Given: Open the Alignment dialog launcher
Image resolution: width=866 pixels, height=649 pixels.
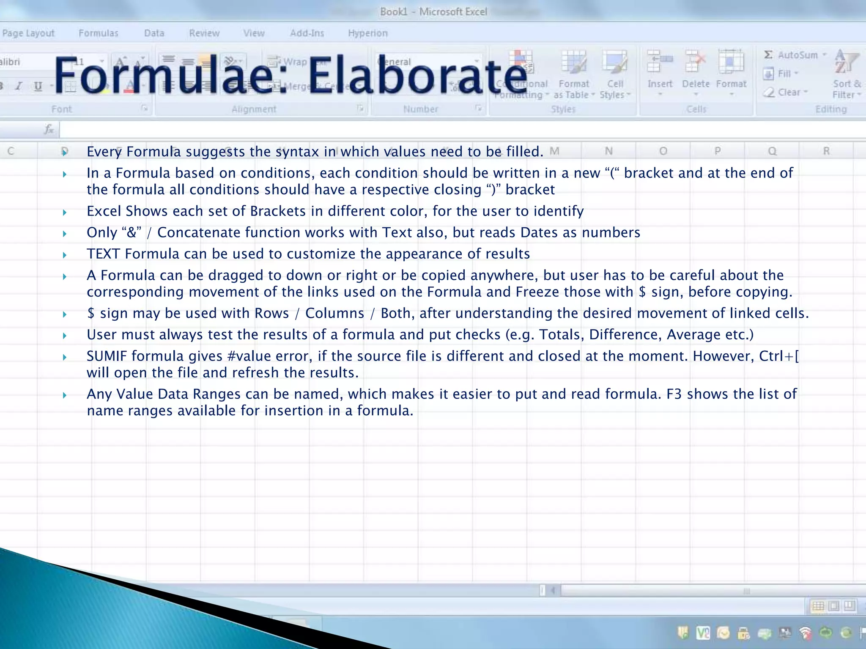Looking at the screenshot, I should (360, 109).
